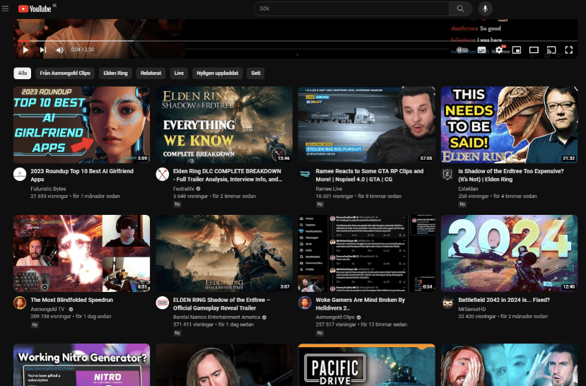Skip to next video
Screen dimensions: 586x386
(43, 49)
